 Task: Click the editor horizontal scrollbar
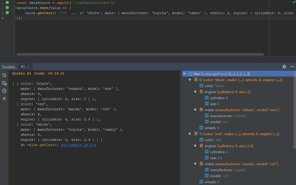pos(140,54)
